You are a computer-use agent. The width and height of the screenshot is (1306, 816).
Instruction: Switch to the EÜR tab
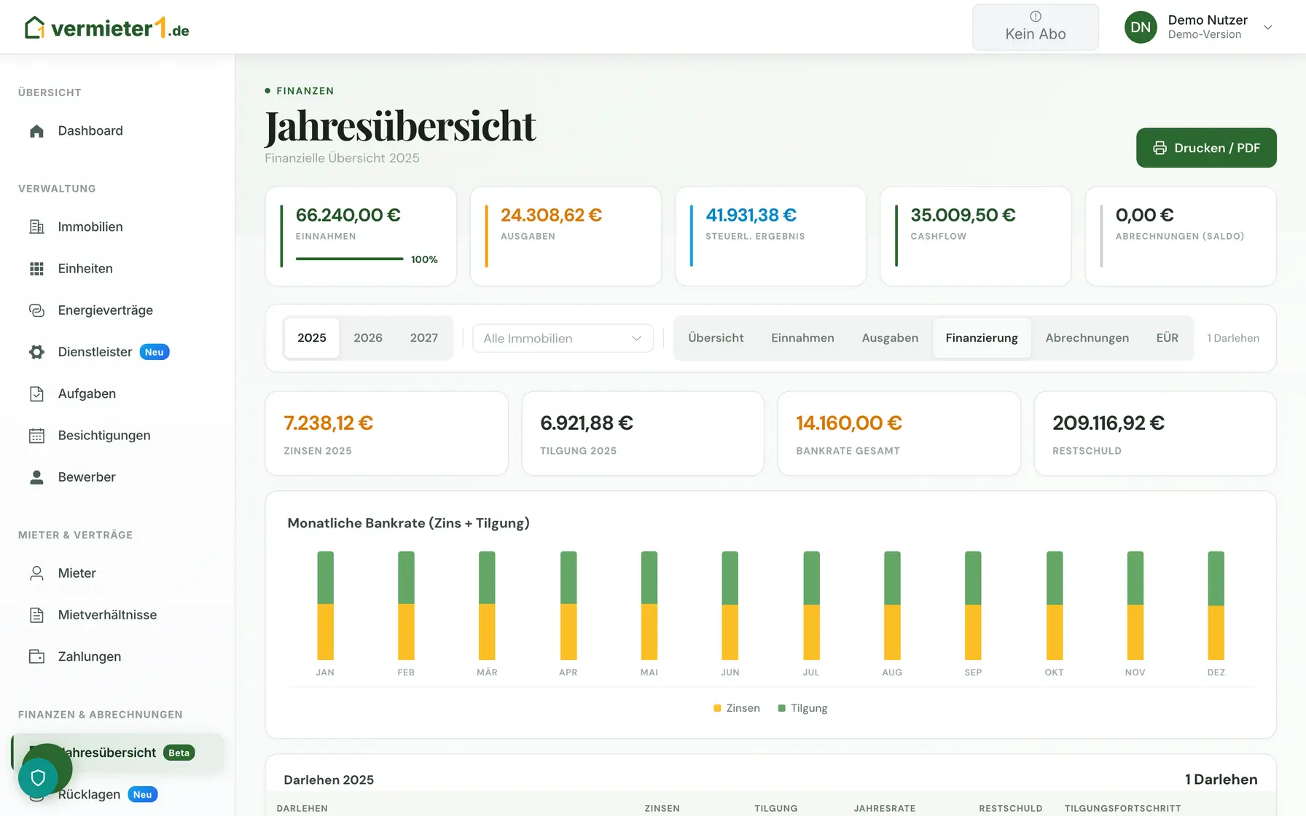(1167, 338)
